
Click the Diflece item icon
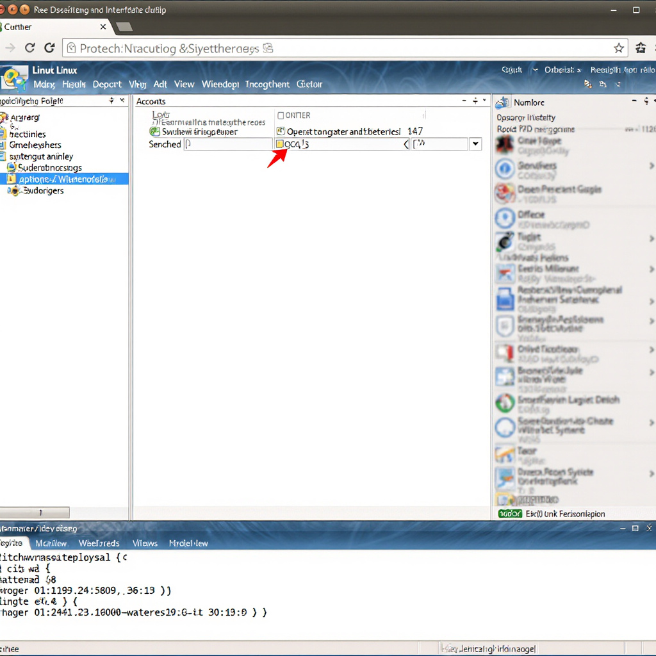coord(505,218)
